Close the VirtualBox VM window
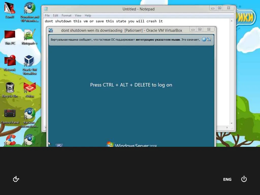 coord(209,29)
